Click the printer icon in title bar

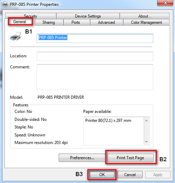[x=5, y=4]
